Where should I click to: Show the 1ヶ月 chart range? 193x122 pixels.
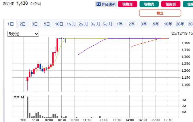point(71,24)
